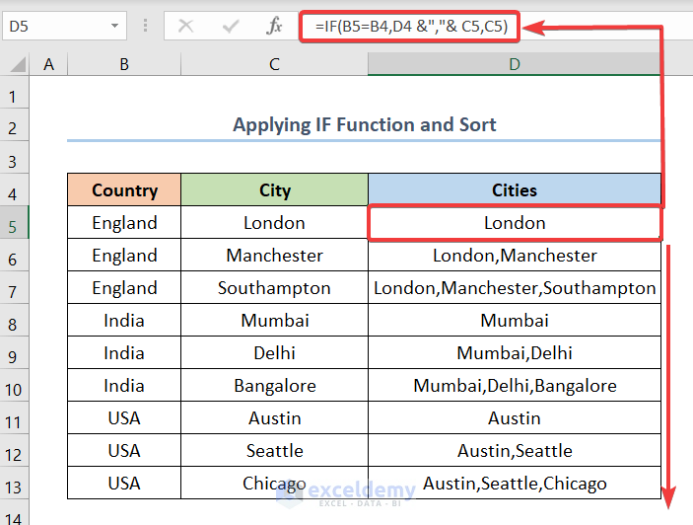The height and width of the screenshot is (525, 693).
Task: Click the title 'Applying IF Function and Sort'
Action: (x=364, y=124)
